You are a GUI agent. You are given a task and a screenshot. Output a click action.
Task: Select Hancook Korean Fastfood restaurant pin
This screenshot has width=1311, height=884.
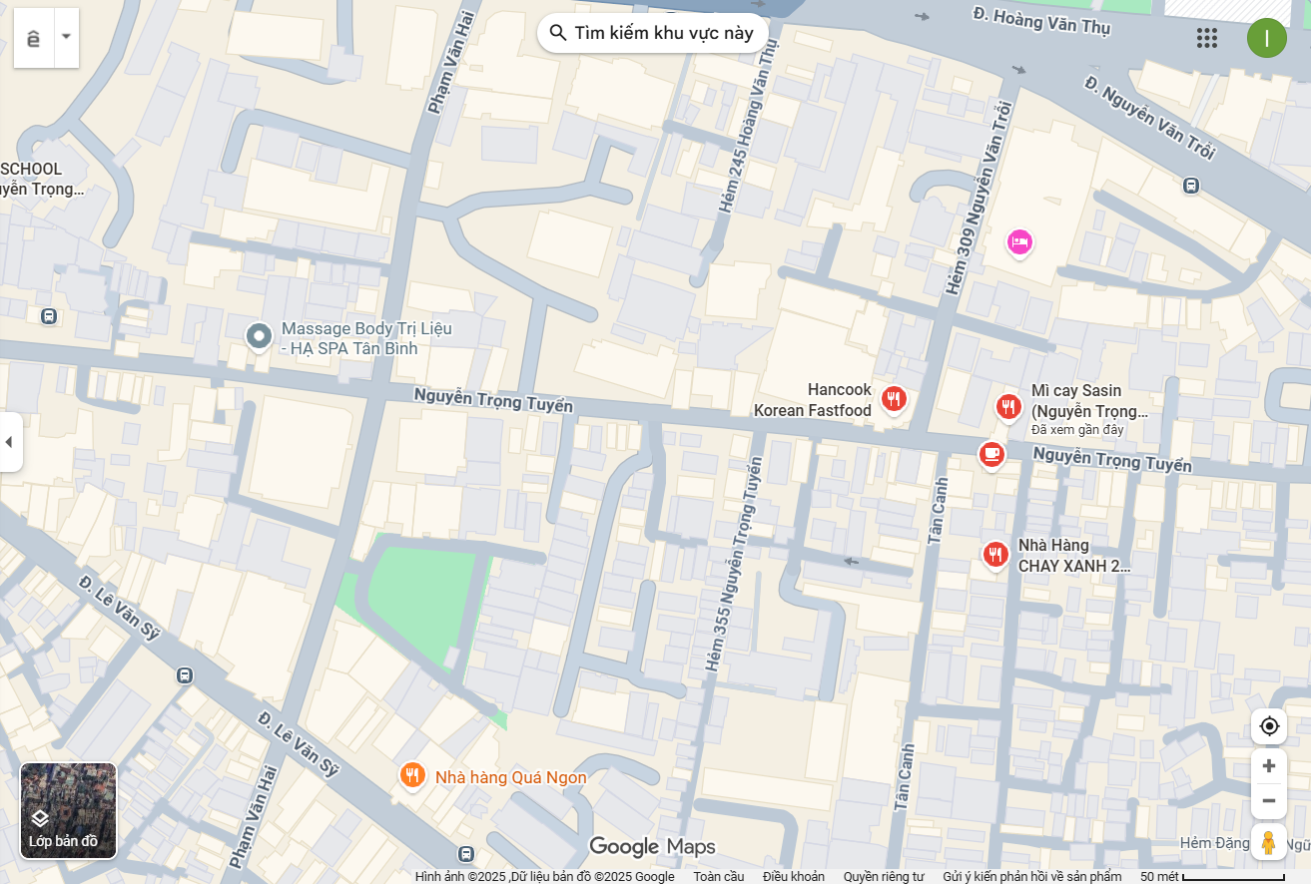tap(894, 400)
